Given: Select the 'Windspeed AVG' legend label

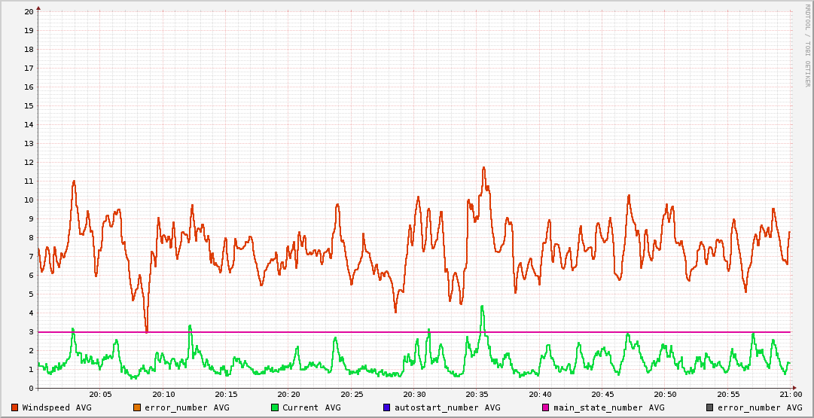Looking at the screenshot, I should 56,407.
